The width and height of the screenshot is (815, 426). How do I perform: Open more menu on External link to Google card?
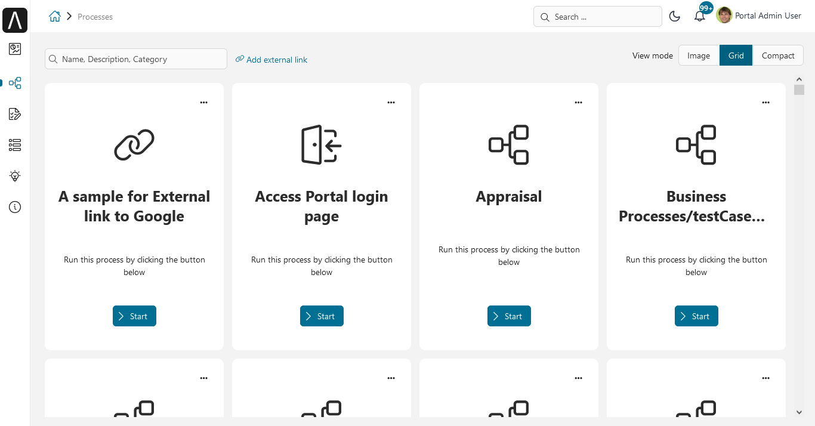204,103
